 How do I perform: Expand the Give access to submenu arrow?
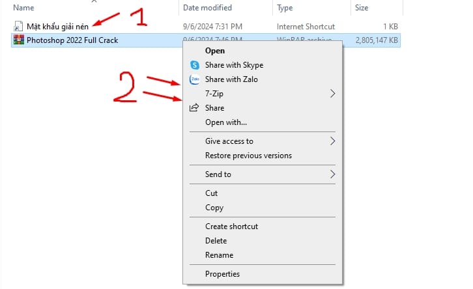pyautogui.click(x=332, y=141)
